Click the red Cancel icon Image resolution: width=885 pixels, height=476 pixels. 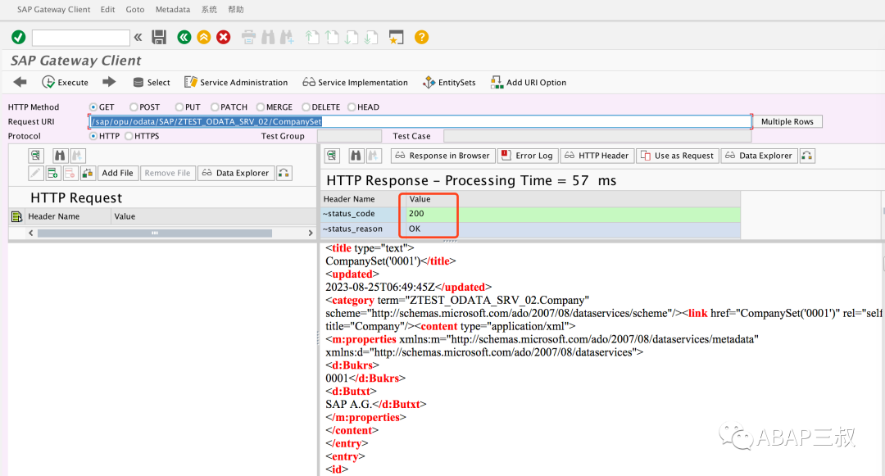pos(224,37)
